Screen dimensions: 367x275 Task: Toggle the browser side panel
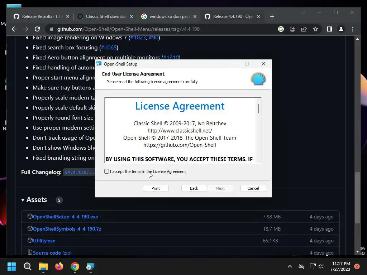330,29
